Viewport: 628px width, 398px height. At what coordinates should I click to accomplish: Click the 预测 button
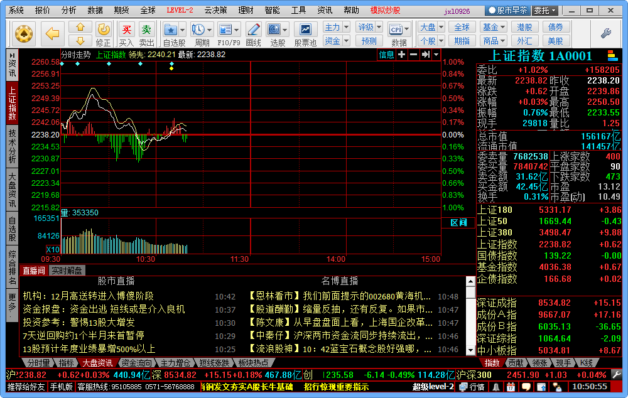pyautogui.click(x=369, y=40)
